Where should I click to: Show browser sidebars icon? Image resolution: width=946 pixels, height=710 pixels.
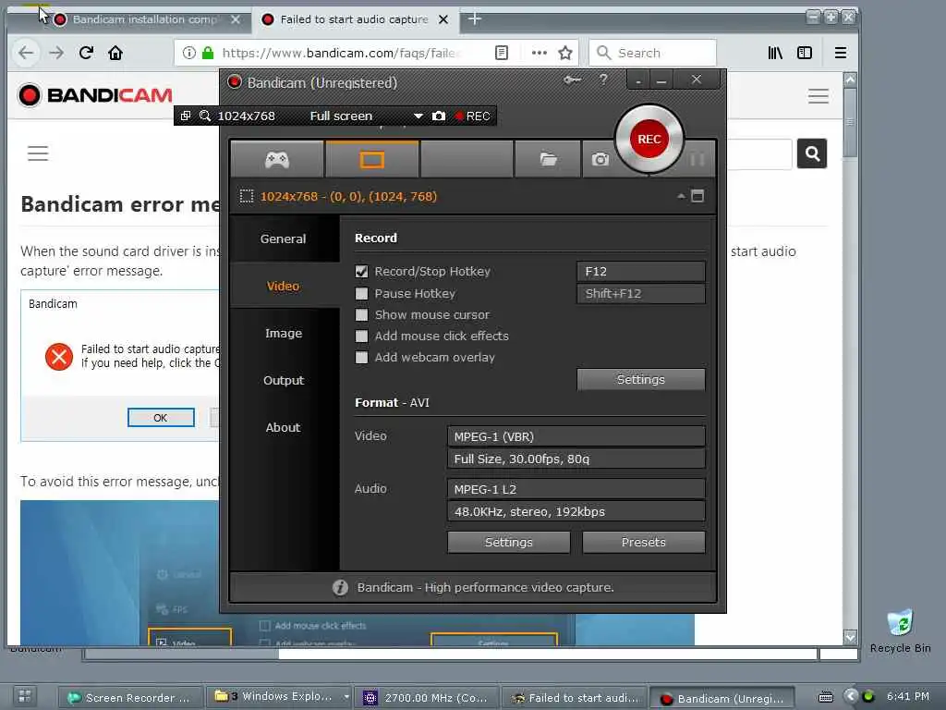805,53
